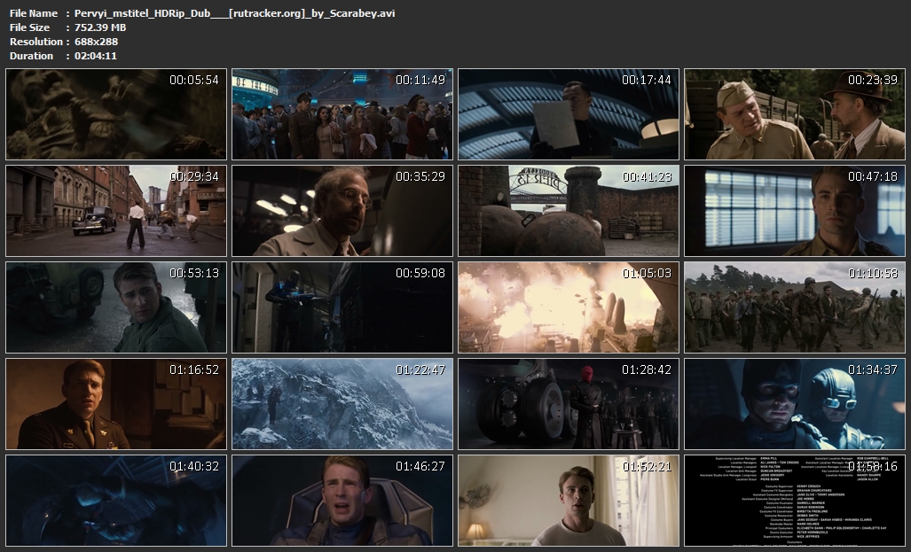Image resolution: width=911 pixels, height=552 pixels.
Task: Click the thumbnail at 00:05:54
Action: coord(116,115)
